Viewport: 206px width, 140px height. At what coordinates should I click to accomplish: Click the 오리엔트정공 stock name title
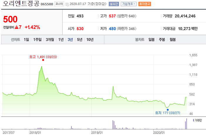coord(21,4)
